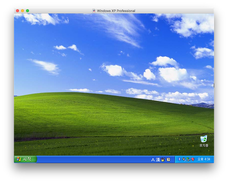Open the 휴지통 Recycle Bin icon

(x=204, y=141)
